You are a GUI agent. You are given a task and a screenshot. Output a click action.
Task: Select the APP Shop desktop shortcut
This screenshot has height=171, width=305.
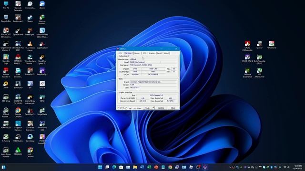pyautogui.click(x=6, y=98)
